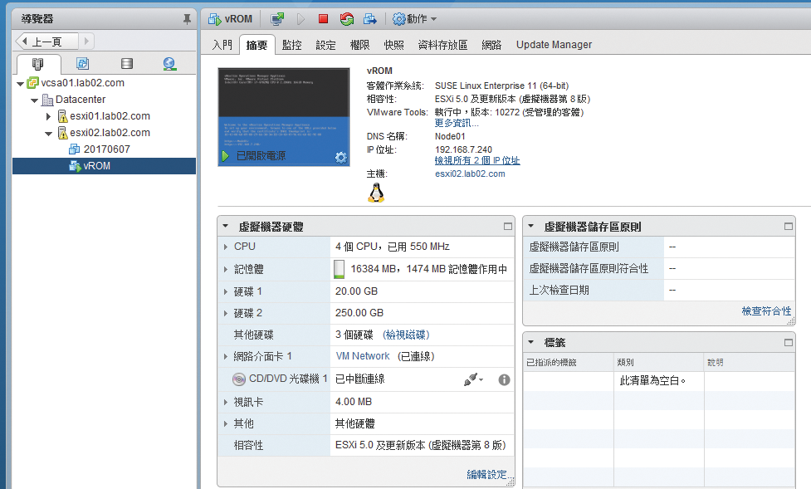Open the VM Network link

pyautogui.click(x=363, y=356)
